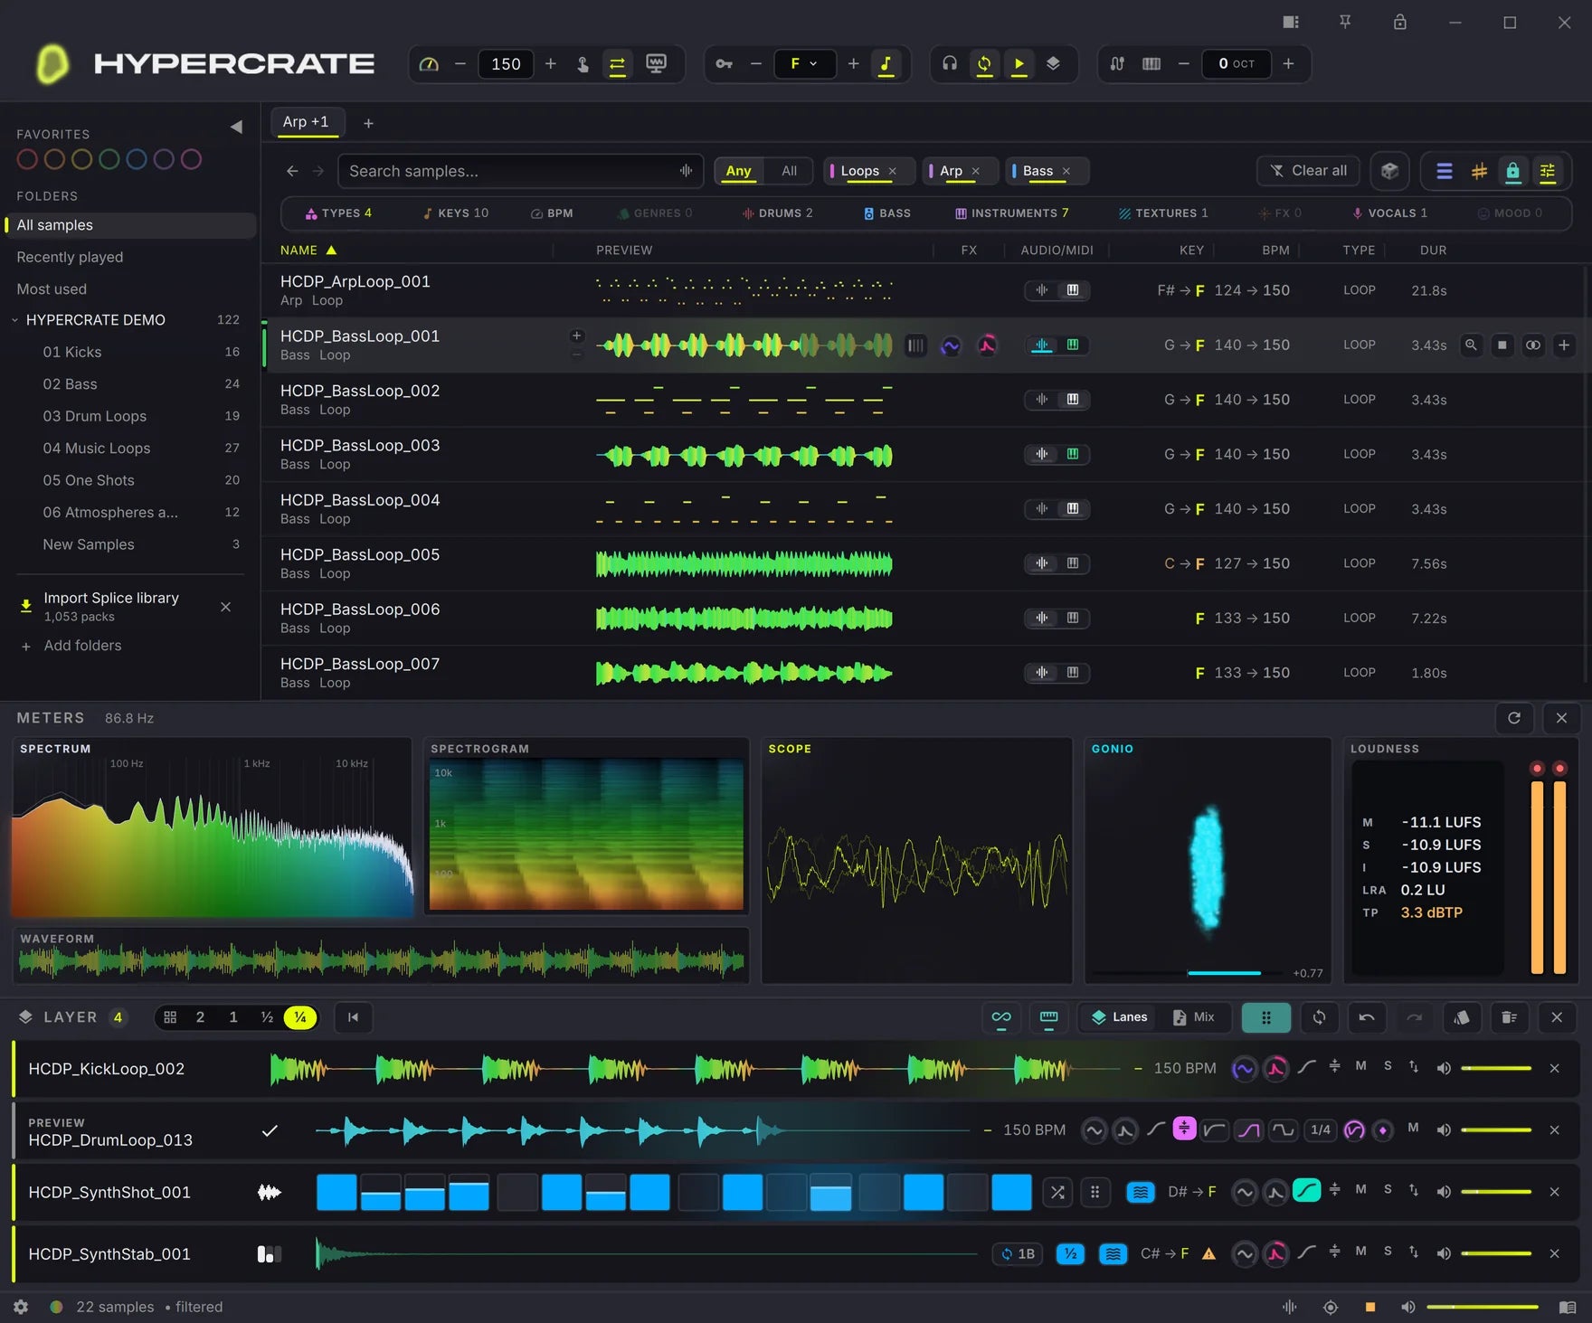Collapse the HYPERCRATE DEMO folder
Screen dimensions: 1592x1323
tap(14, 320)
